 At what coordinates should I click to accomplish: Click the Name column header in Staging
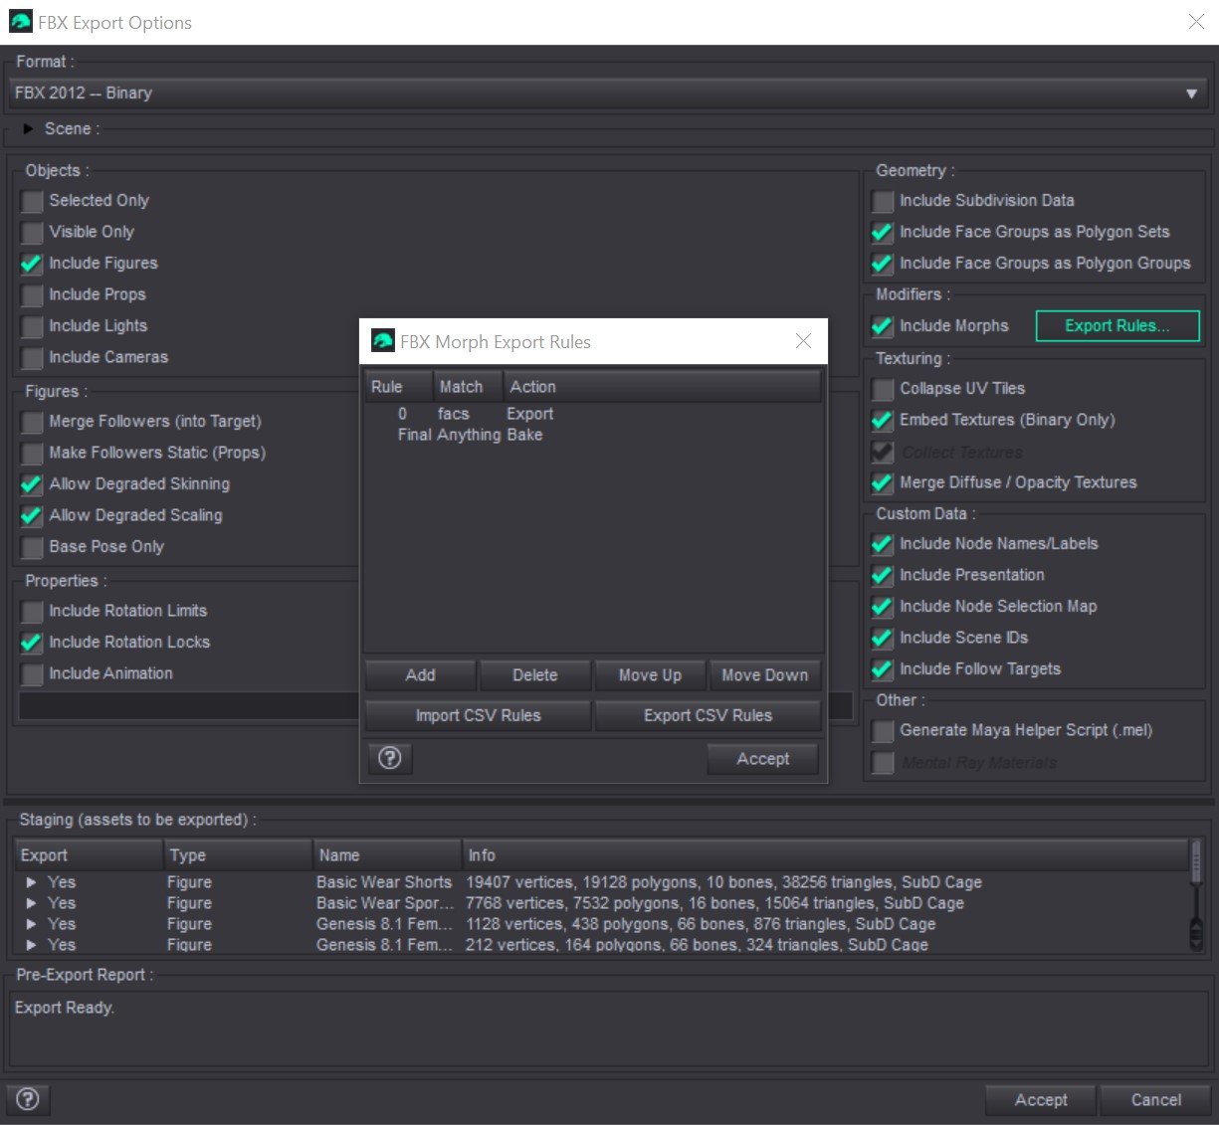pyautogui.click(x=387, y=854)
